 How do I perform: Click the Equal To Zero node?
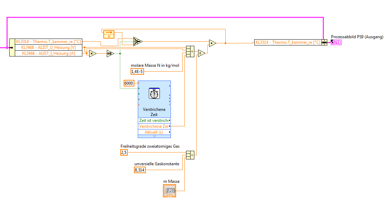[110, 53]
